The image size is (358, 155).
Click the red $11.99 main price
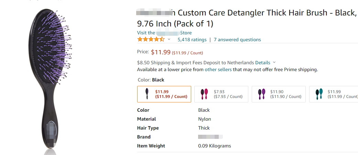pyautogui.click(x=161, y=52)
